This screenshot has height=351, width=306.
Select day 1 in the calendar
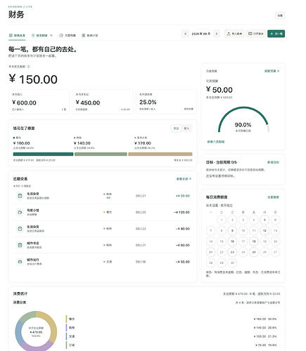(x=222, y=220)
